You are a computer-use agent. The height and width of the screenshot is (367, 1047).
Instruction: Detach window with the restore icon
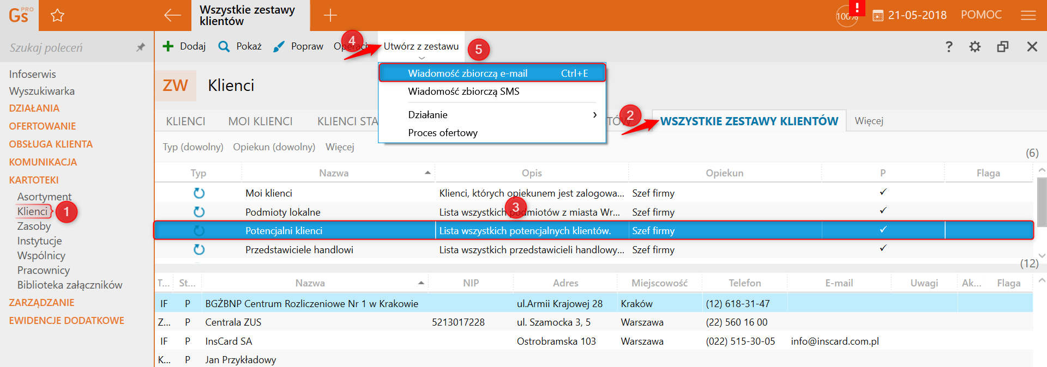click(x=1003, y=46)
